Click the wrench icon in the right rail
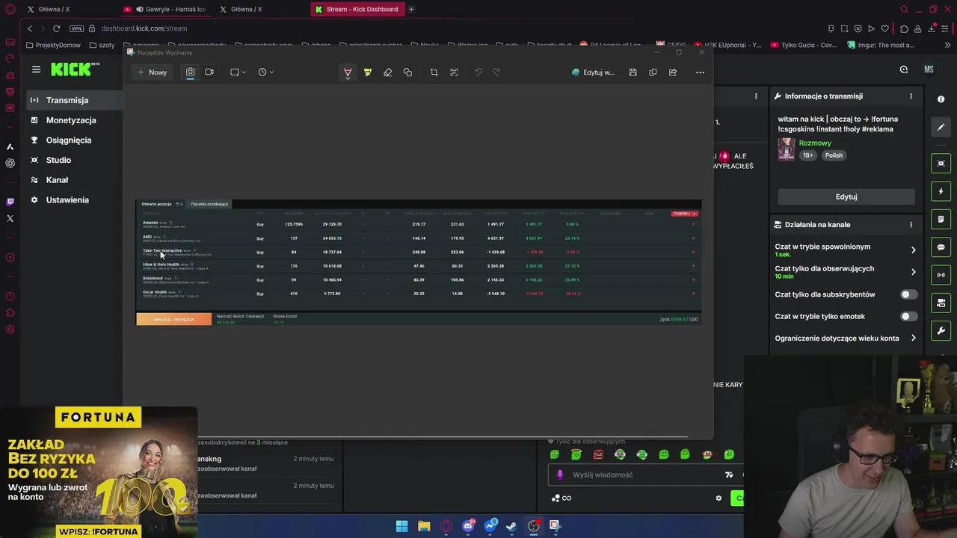 pos(941,331)
